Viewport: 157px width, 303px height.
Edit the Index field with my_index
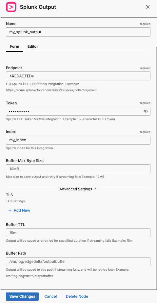click(x=78, y=140)
